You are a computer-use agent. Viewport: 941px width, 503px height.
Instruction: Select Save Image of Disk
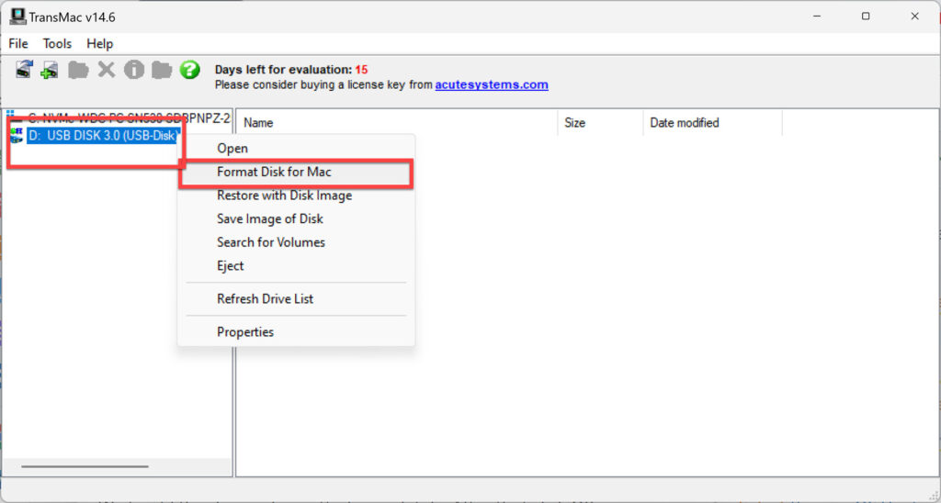[x=297, y=218]
